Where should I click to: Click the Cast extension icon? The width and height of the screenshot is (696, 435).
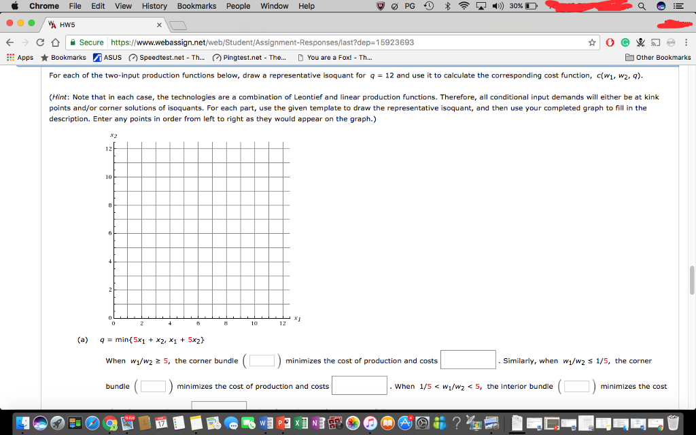click(655, 43)
